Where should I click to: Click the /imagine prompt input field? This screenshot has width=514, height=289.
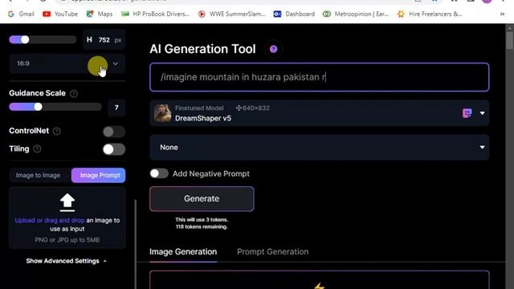320,77
